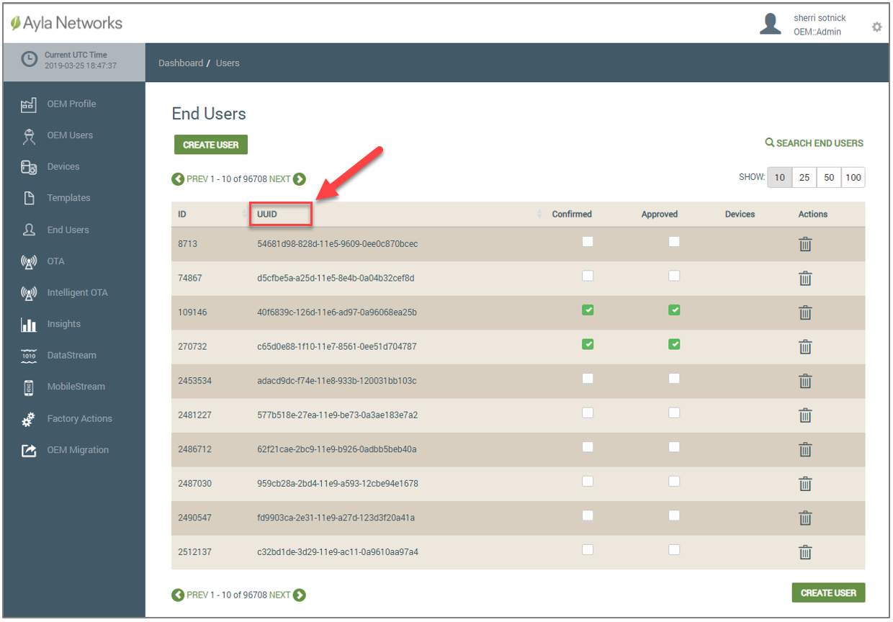Delete user 2486712 with trash icon
The width and height of the screenshot is (893, 622).
pyautogui.click(x=805, y=450)
